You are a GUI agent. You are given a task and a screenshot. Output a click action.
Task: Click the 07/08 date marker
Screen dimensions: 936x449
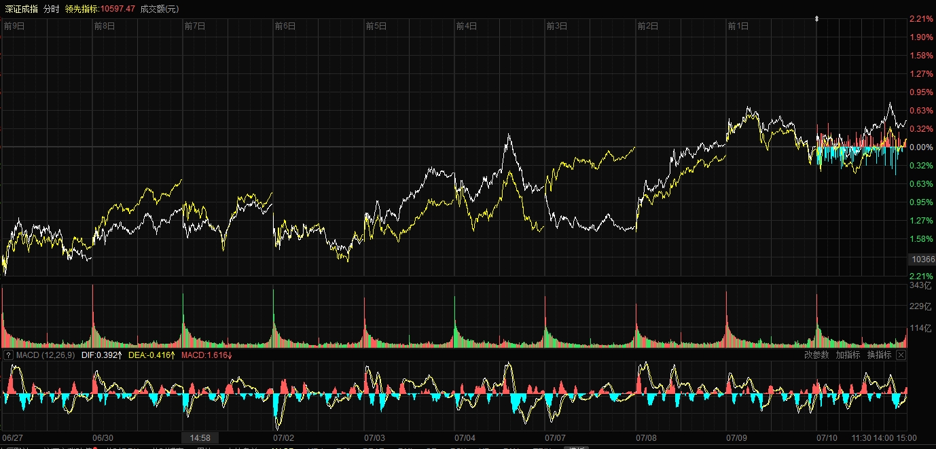pyautogui.click(x=646, y=438)
